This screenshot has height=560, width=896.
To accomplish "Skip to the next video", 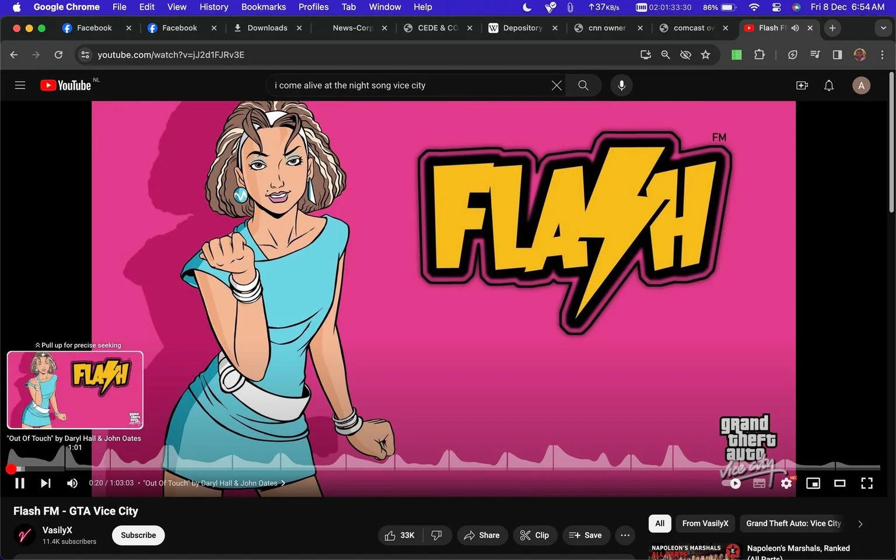I will click(x=45, y=483).
